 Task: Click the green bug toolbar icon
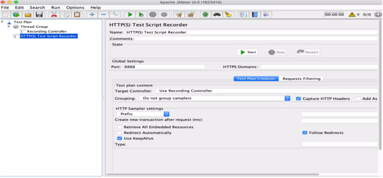(x=205, y=15)
